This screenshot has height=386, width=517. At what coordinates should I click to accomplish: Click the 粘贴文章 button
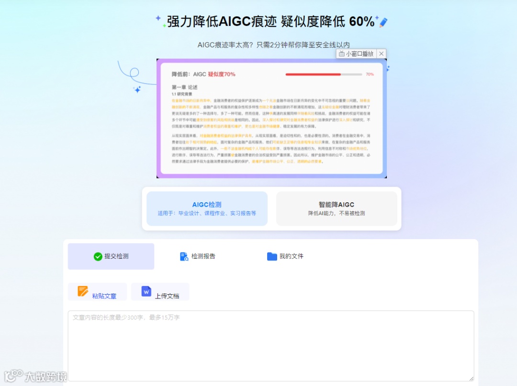[98, 291]
